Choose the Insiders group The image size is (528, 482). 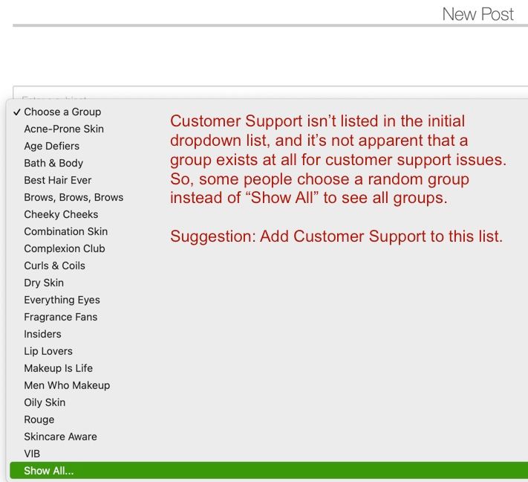42,334
